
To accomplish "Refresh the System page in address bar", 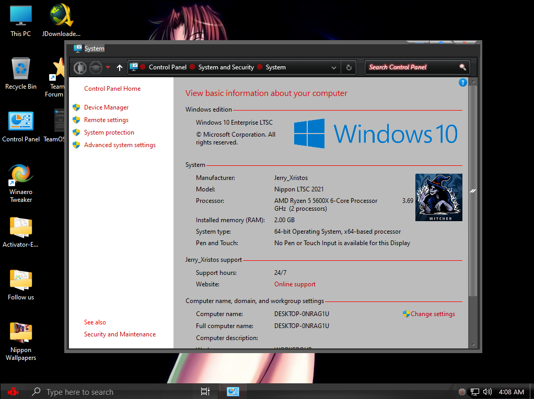I will click(x=349, y=67).
